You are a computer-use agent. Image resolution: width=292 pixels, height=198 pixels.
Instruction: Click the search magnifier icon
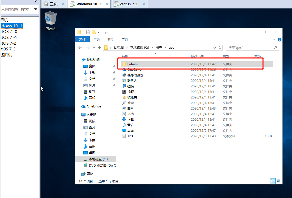pos(275,48)
